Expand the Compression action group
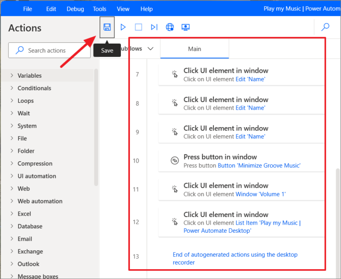 12,164
